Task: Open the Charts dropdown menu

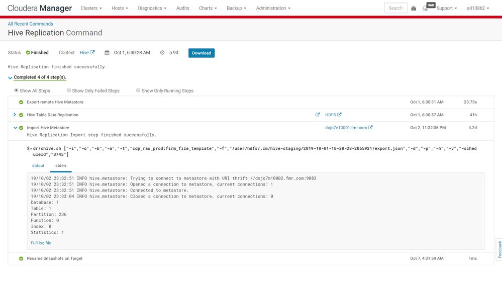Action: point(208,9)
